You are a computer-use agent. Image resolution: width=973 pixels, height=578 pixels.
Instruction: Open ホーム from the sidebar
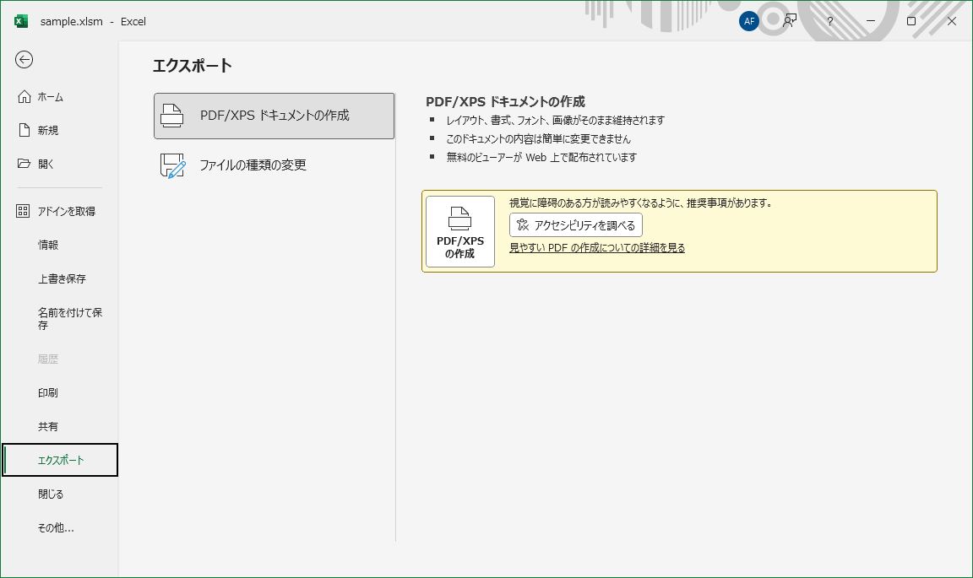coord(51,96)
